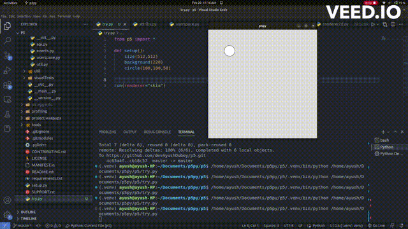Open the Search view in activity bar

point(7,41)
